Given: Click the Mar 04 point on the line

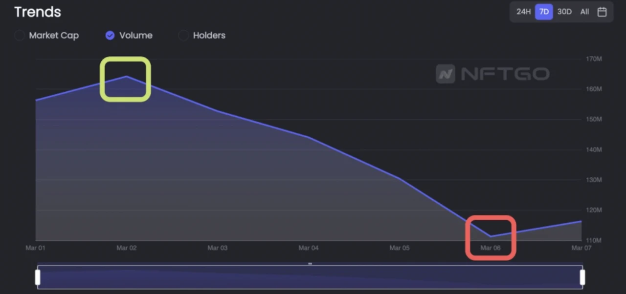Looking at the screenshot, I should click(x=309, y=137).
